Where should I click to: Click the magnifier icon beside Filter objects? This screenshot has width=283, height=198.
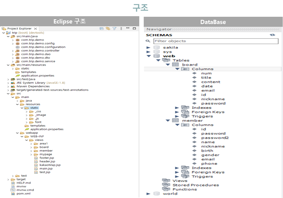click(148, 41)
